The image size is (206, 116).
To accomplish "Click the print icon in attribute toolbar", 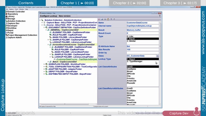I will point(105,19).
